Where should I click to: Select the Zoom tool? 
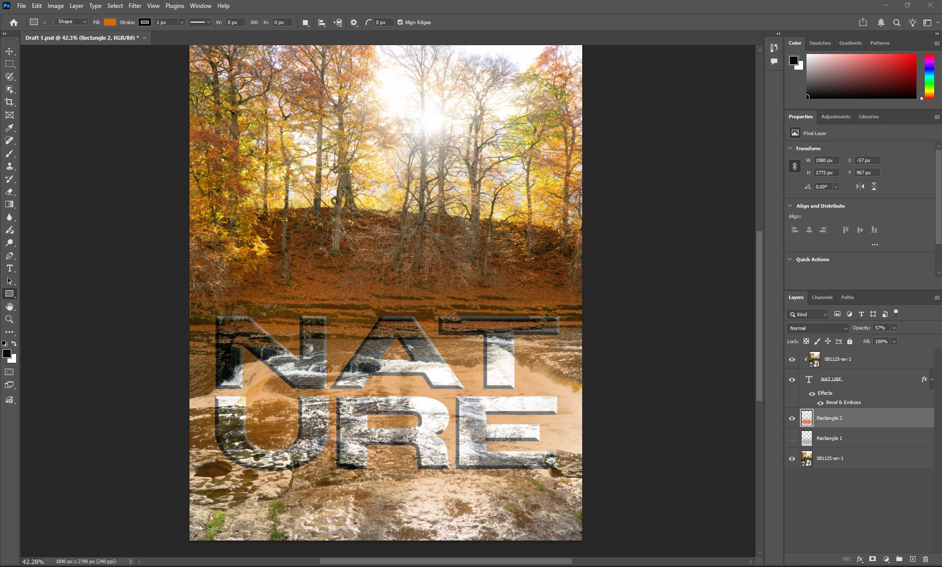(9, 319)
